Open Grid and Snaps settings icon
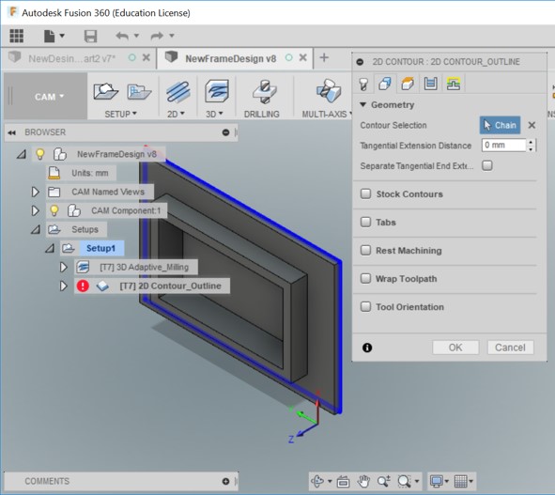Screen dimensions: 555x495 tap(460, 481)
